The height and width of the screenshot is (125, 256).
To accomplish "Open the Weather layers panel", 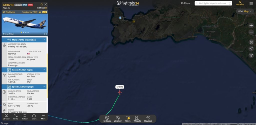I will [x=118, y=119].
